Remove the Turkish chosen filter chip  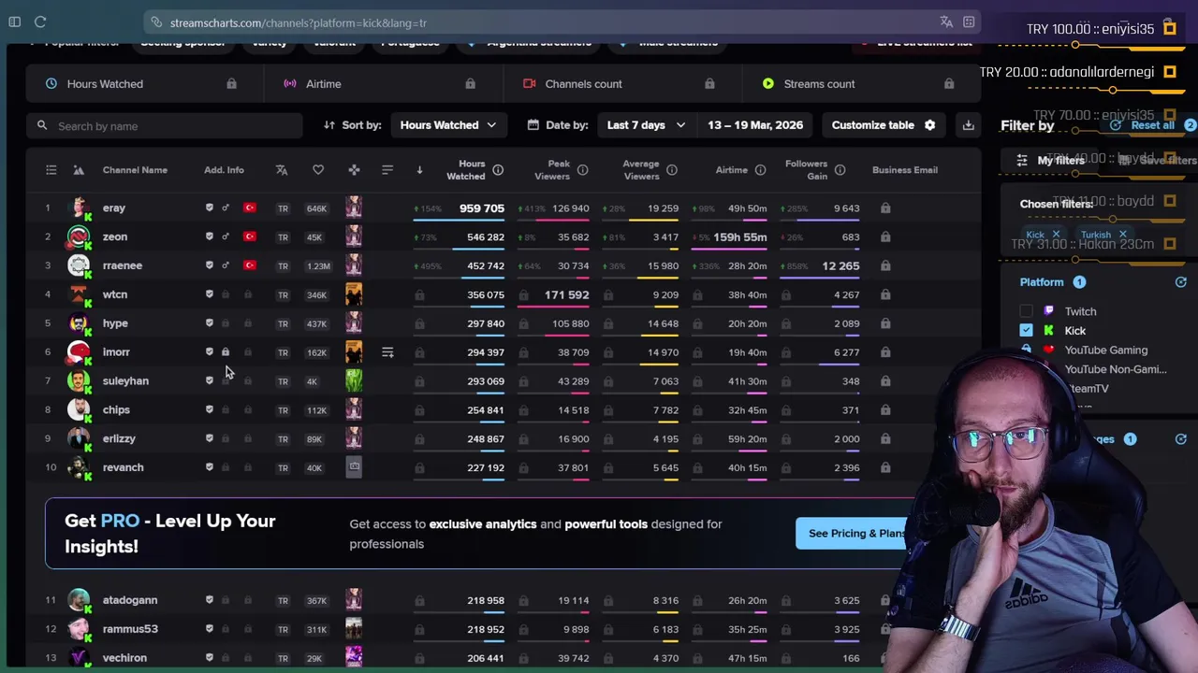pos(1122,235)
